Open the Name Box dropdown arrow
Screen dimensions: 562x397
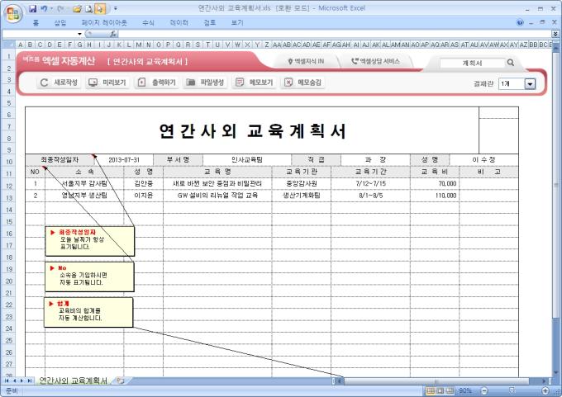click(x=79, y=34)
